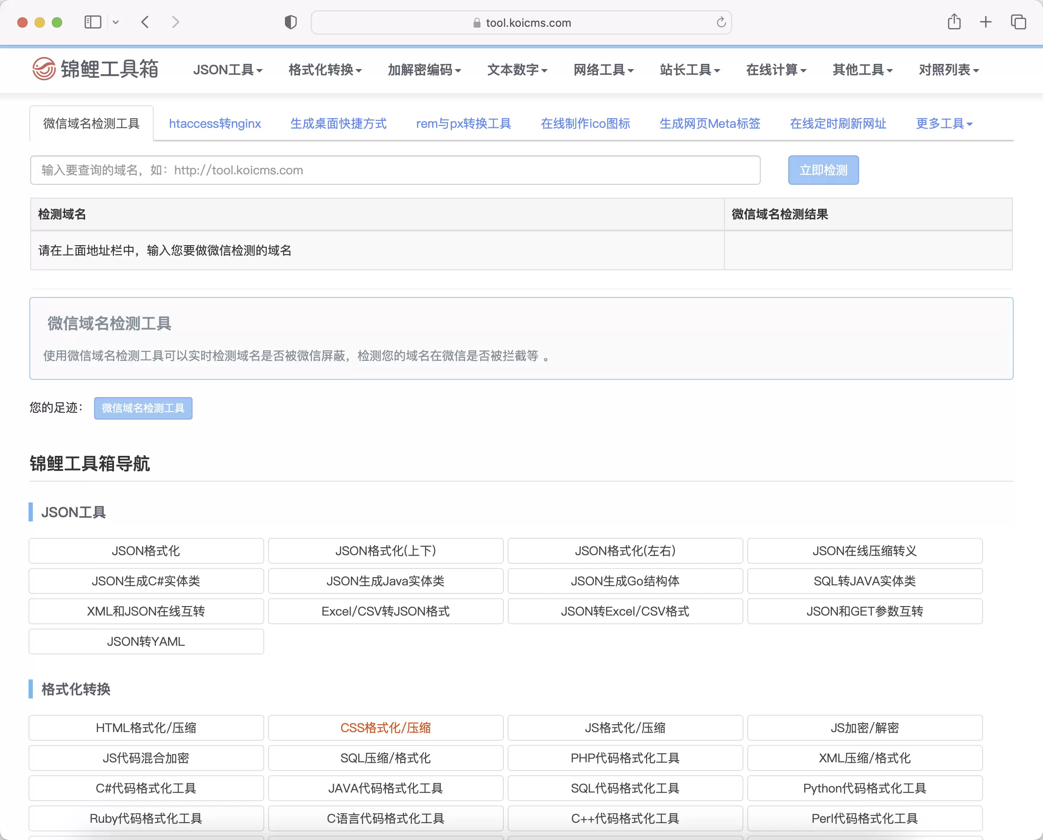
Task: Expand the 在线计算 dropdown menu
Action: coord(776,70)
